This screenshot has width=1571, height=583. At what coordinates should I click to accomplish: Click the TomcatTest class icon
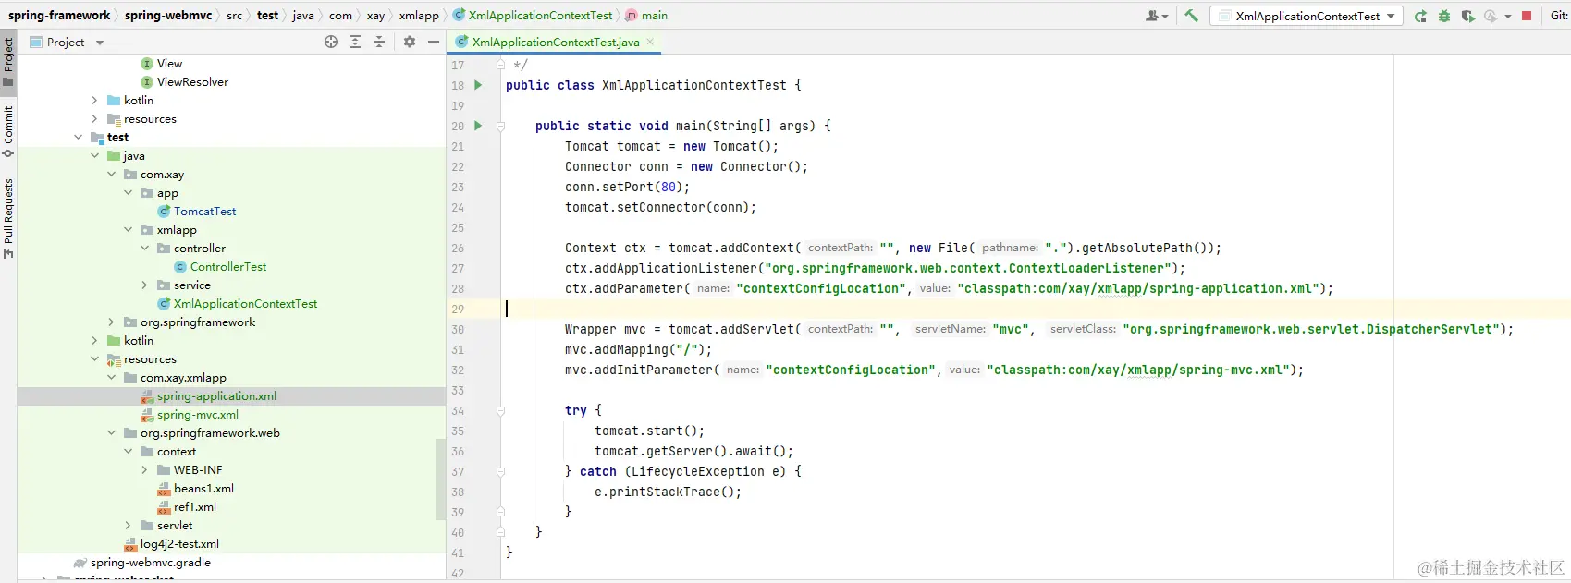[x=164, y=212]
